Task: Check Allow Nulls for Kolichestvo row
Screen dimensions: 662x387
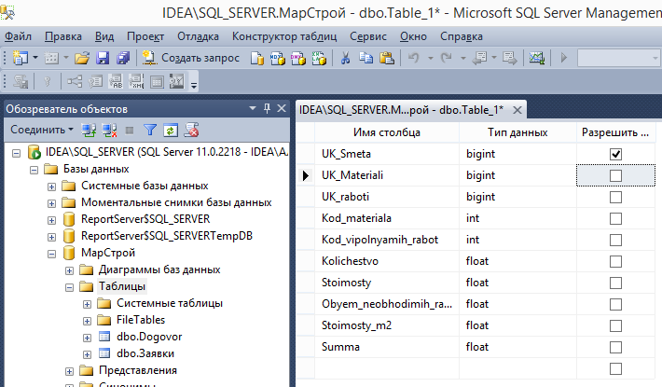Action: pos(615,261)
